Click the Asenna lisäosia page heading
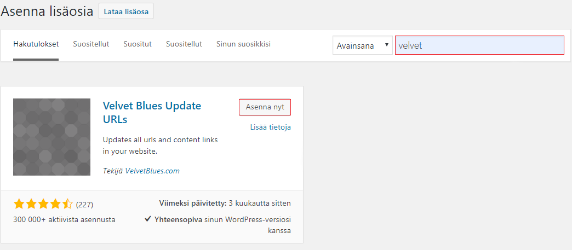Screen dimensions: 572x250 47,11
